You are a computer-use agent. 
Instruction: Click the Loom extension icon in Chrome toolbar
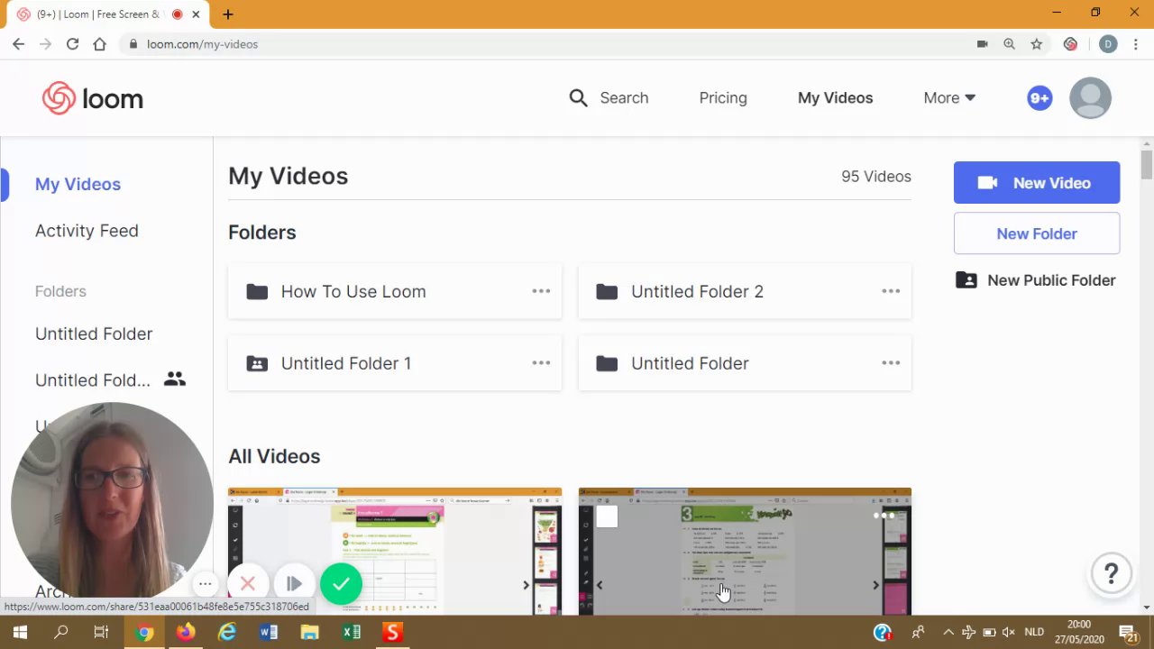tap(1070, 44)
